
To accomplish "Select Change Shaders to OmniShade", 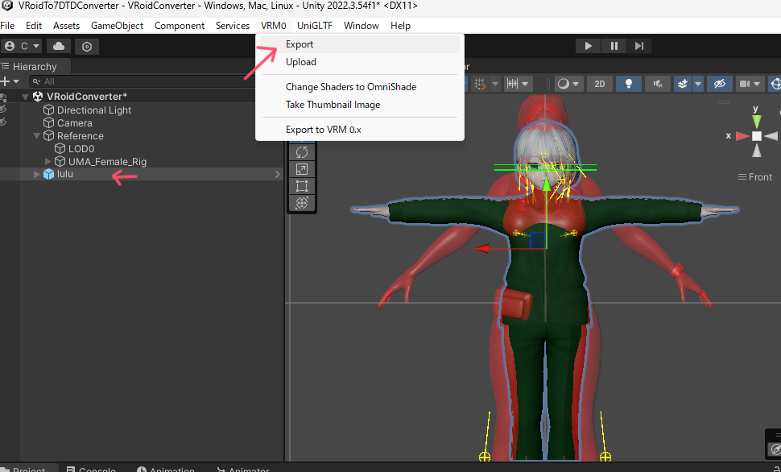I will click(x=350, y=87).
